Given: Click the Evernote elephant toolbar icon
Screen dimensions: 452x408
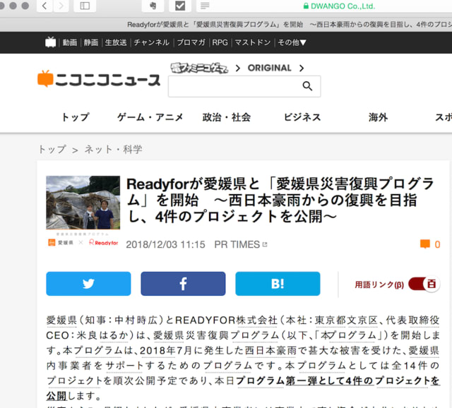Looking at the screenshot, I should 153,6.
